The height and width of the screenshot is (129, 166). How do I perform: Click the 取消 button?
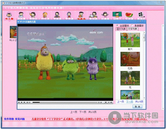click(x=137, y=107)
